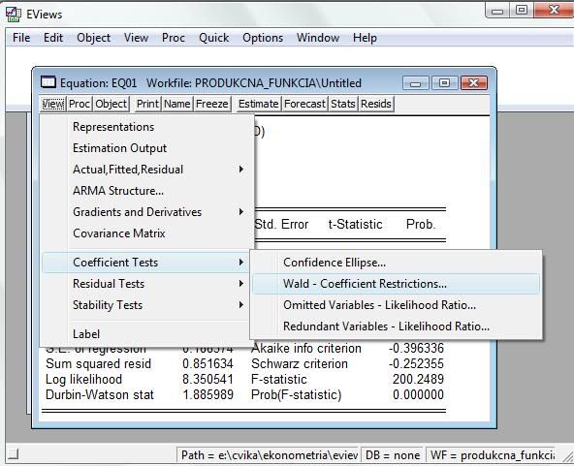
Task: Click the t-Statistic column header
Action: [x=355, y=224]
